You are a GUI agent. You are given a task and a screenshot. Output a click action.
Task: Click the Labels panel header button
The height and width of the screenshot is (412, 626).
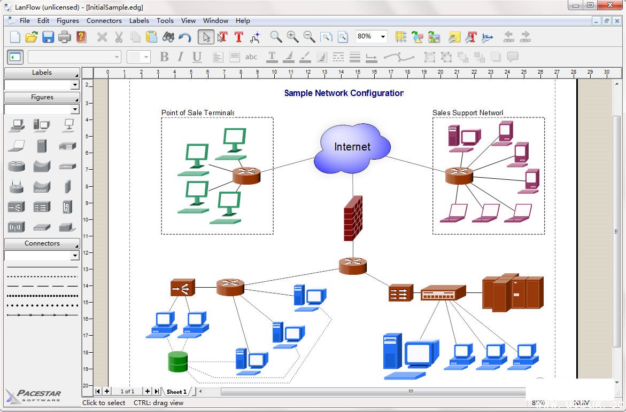pyautogui.click(x=42, y=73)
